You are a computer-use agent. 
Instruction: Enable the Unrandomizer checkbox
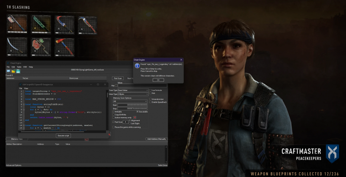pos(150,99)
